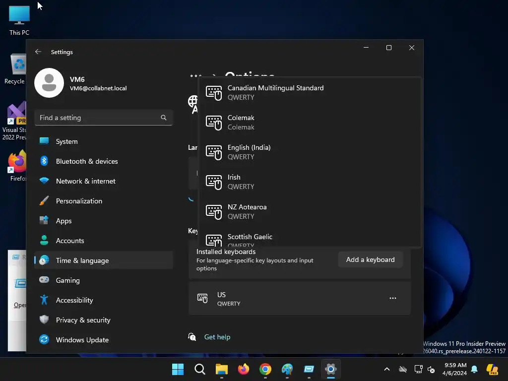Click the English (India) keyboard icon
508x381 pixels.
214,153
